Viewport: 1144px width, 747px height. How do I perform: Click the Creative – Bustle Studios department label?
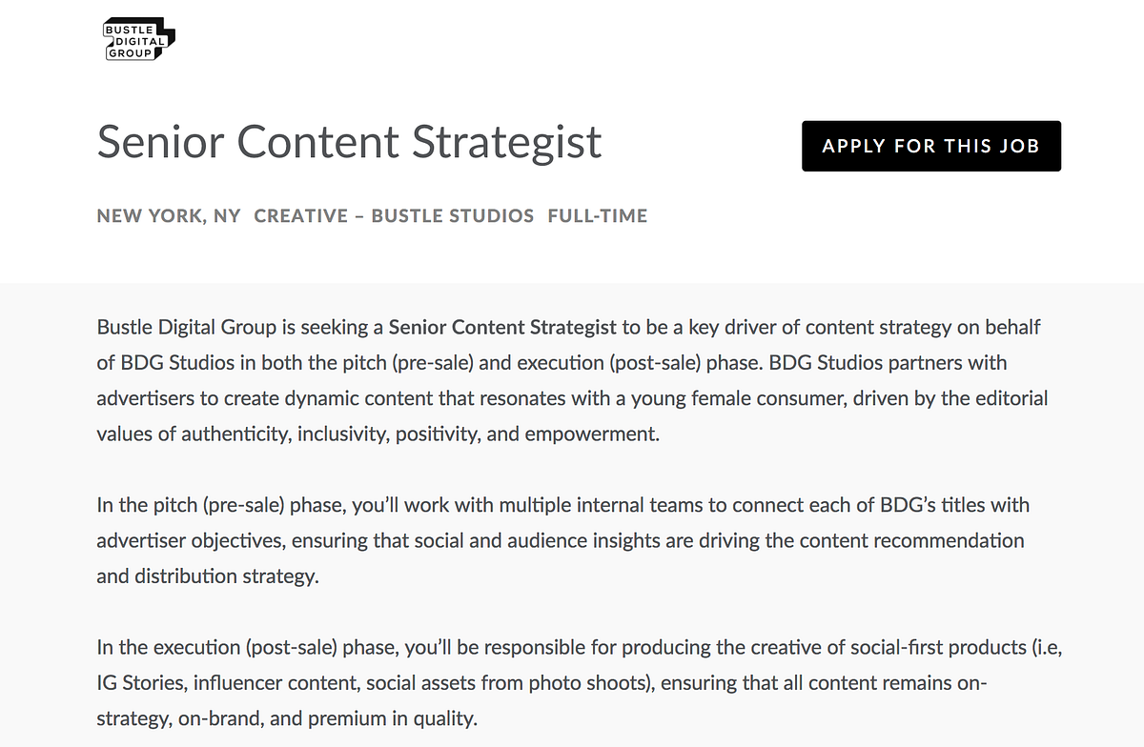pos(394,216)
